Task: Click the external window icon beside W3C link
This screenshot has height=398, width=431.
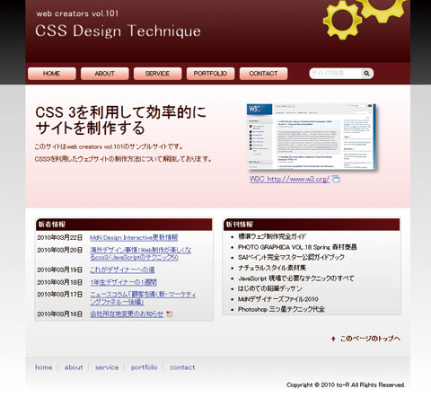Action: click(336, 179)
